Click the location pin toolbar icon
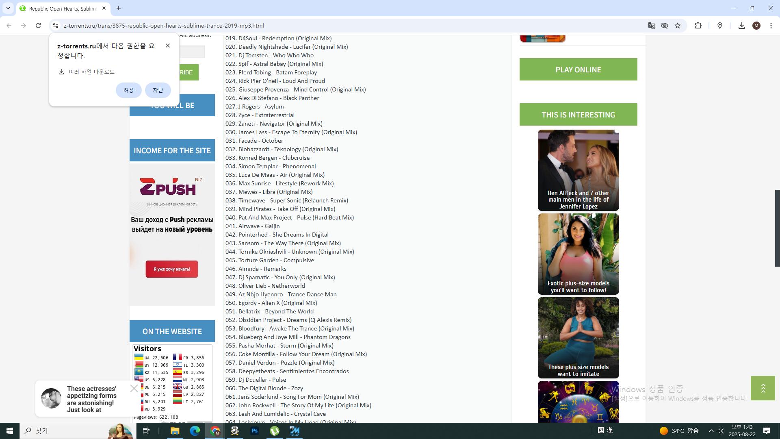This screenshot has width=780, height=439. coord(720,26)
